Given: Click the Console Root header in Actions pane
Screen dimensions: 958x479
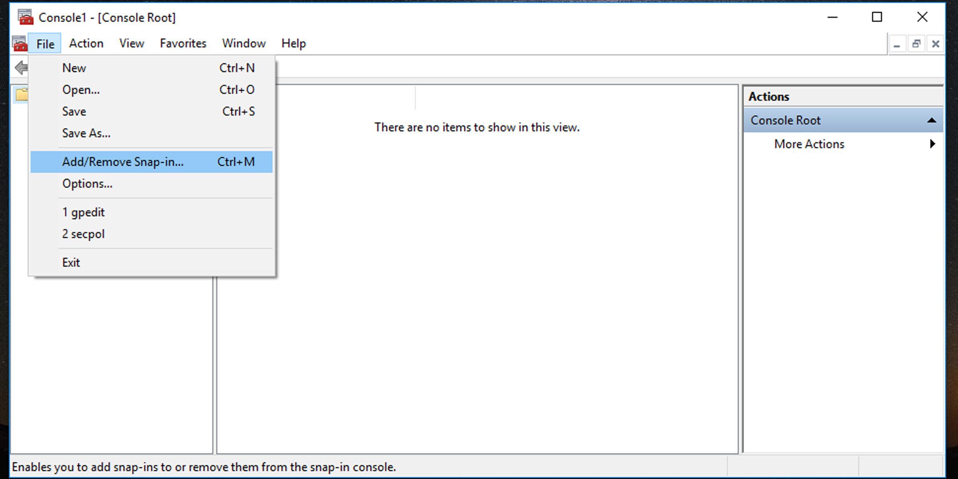Looking at the screenshot, I should tap(843, 120).
